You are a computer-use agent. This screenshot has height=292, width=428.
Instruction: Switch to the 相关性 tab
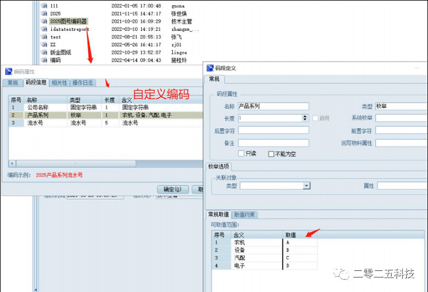click(59, 83)
